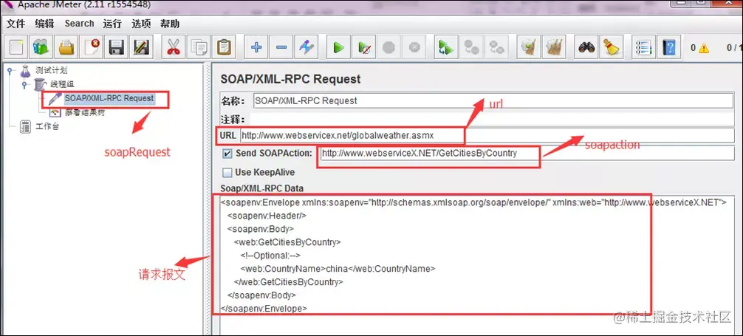The height and width of the screenshot is (336, 743).
Task: Open the 帮助 menu
Action: click(170, 24)
